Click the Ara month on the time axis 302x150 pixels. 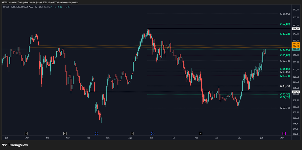[217, 138]
